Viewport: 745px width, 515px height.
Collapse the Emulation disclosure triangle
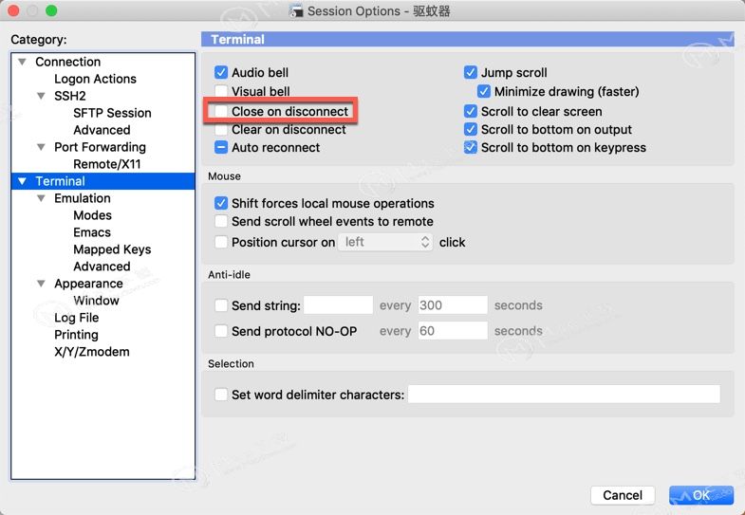click(42, 198)
